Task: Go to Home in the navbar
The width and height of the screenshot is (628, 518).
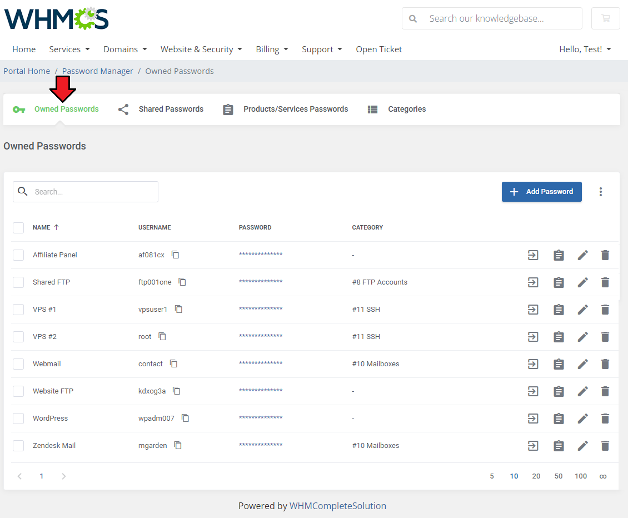Action: pos(24,49)
